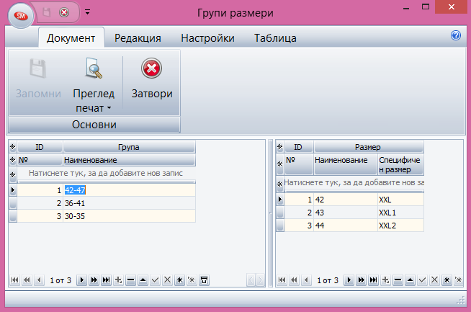Click left scroll arrow in Група panel

251,280
